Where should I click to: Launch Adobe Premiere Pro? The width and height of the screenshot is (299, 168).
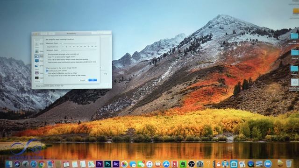100,164
